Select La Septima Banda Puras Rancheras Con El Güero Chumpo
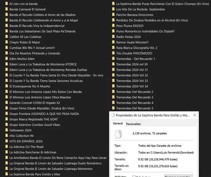This screenshot has width=211, height=177. click(x=162, y=4)
